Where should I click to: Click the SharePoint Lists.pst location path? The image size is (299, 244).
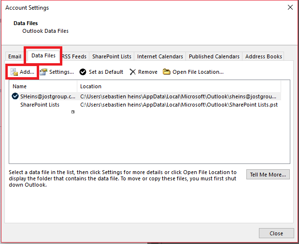pos(179,105)
